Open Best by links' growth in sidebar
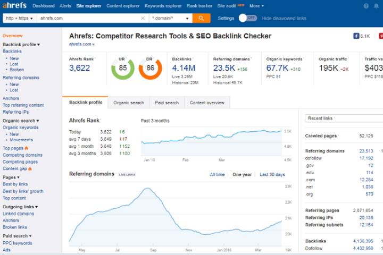 pos(23,191)
